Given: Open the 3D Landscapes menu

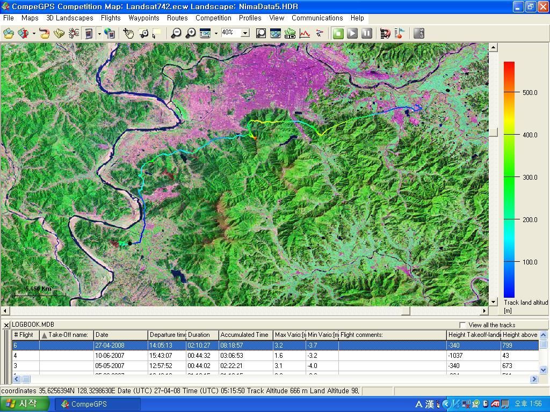Looking at the screenshot, I should (x=70, y=18).
